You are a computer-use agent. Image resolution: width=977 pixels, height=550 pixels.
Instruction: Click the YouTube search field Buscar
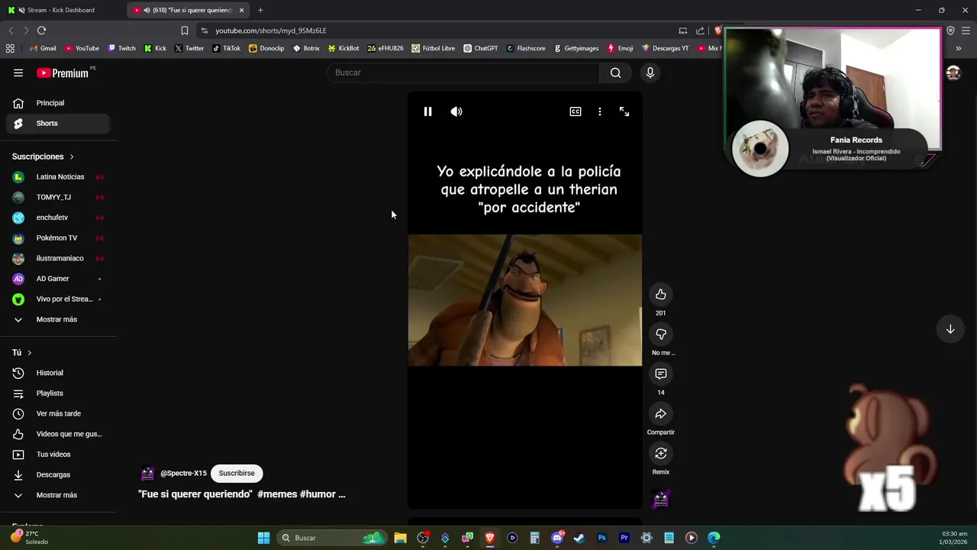point(464,73)
